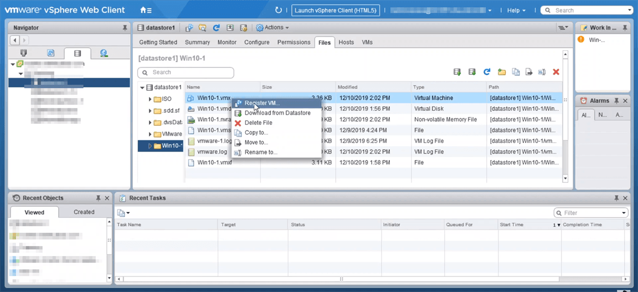Click the Create new folder icon
Screen dimensions: 638x292
coord(502,72)
